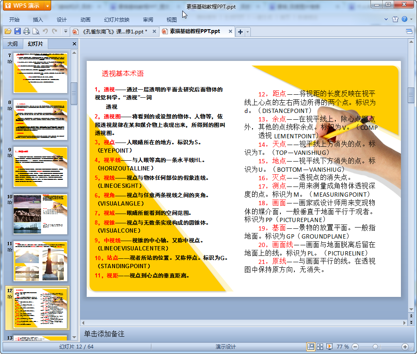Click animation star icon under slide 7
Screen dimensions: 417x354
click(10, 62)
